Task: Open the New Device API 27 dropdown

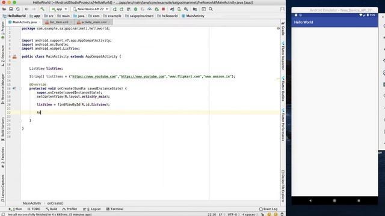Action: click(91, 9)
